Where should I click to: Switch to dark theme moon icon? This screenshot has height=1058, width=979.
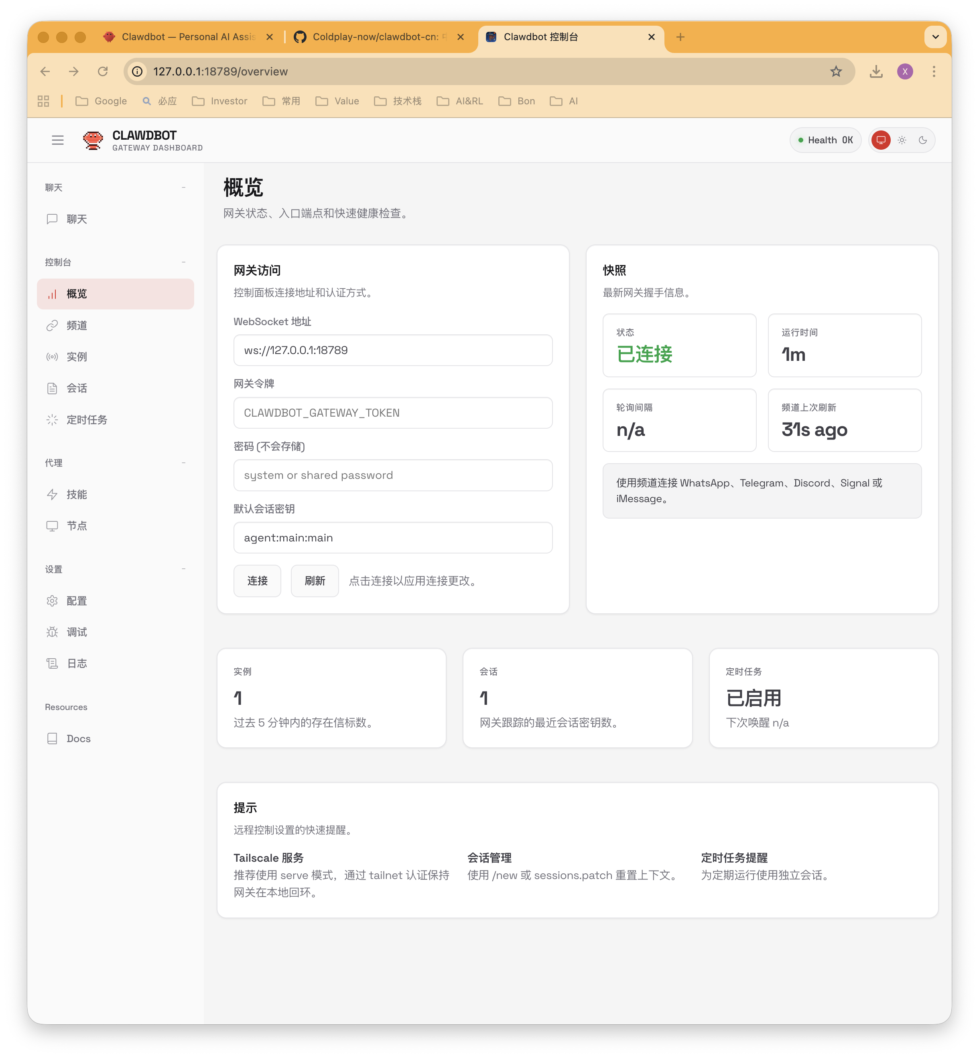(x=922, y=140)
